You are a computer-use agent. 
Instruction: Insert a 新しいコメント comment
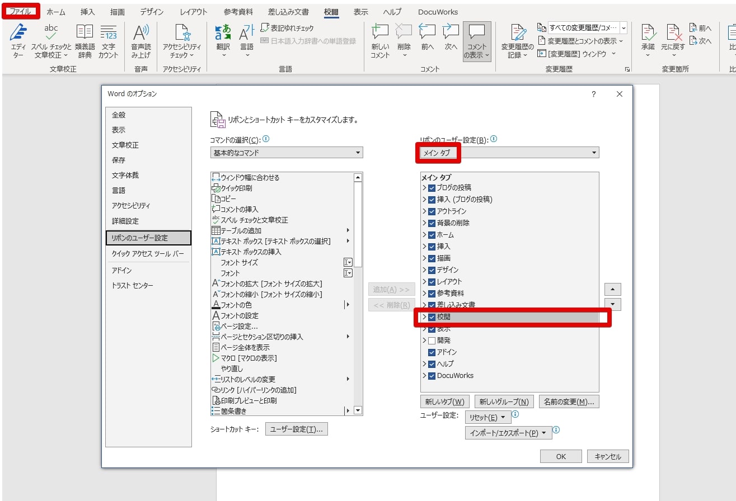pos(380,40)
